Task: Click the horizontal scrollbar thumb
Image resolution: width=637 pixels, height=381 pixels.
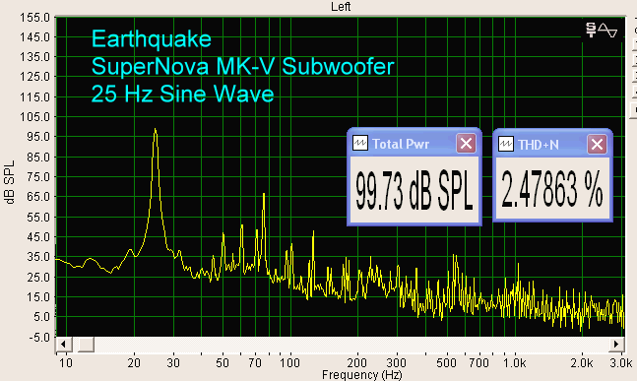Action: pyautogui.click(x=86, y=345)
